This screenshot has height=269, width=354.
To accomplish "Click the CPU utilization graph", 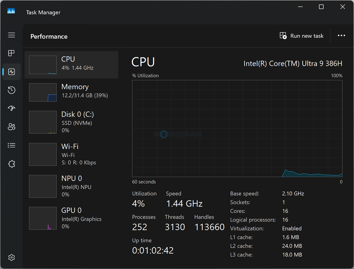I will 237,128.
